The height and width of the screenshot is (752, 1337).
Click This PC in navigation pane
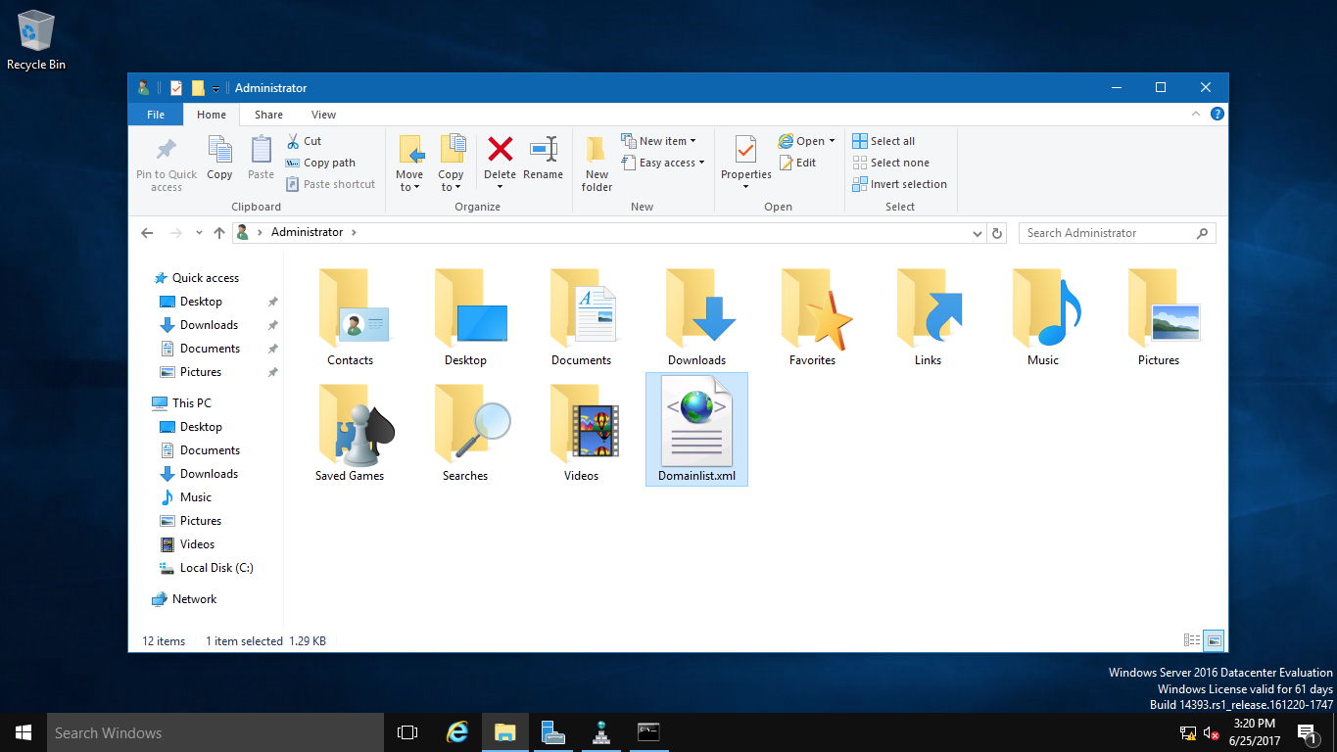coord(181,403)
